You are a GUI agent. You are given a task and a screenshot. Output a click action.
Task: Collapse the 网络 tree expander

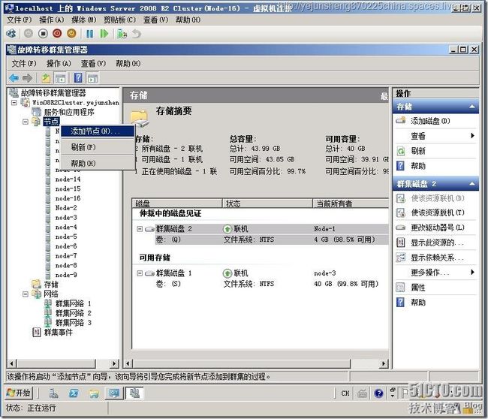pos(26,294)
